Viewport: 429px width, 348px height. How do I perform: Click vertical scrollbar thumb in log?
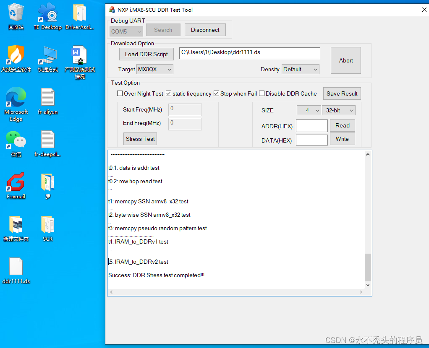(x=368, y=267)
